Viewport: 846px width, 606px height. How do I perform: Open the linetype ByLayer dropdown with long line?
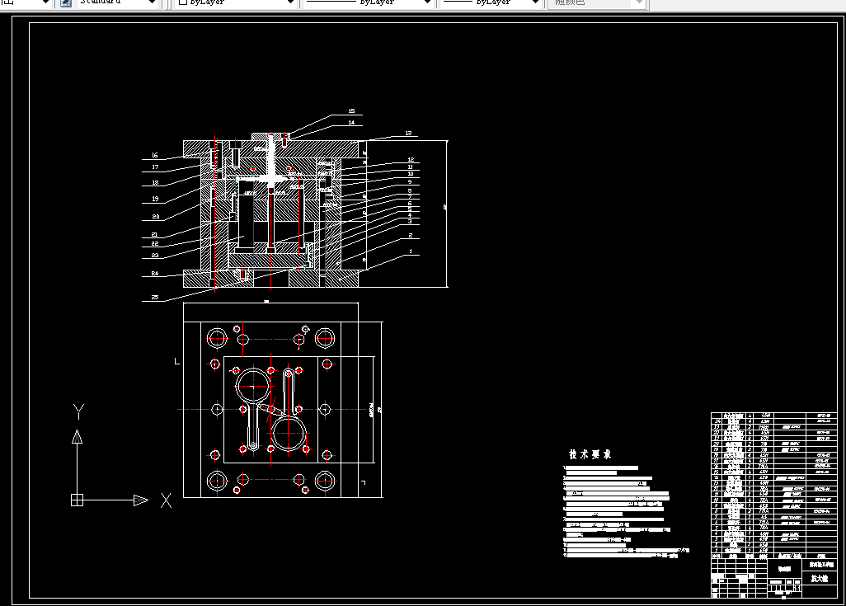point(368,2)
